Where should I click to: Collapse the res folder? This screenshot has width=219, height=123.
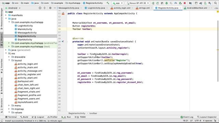point(6,53)
